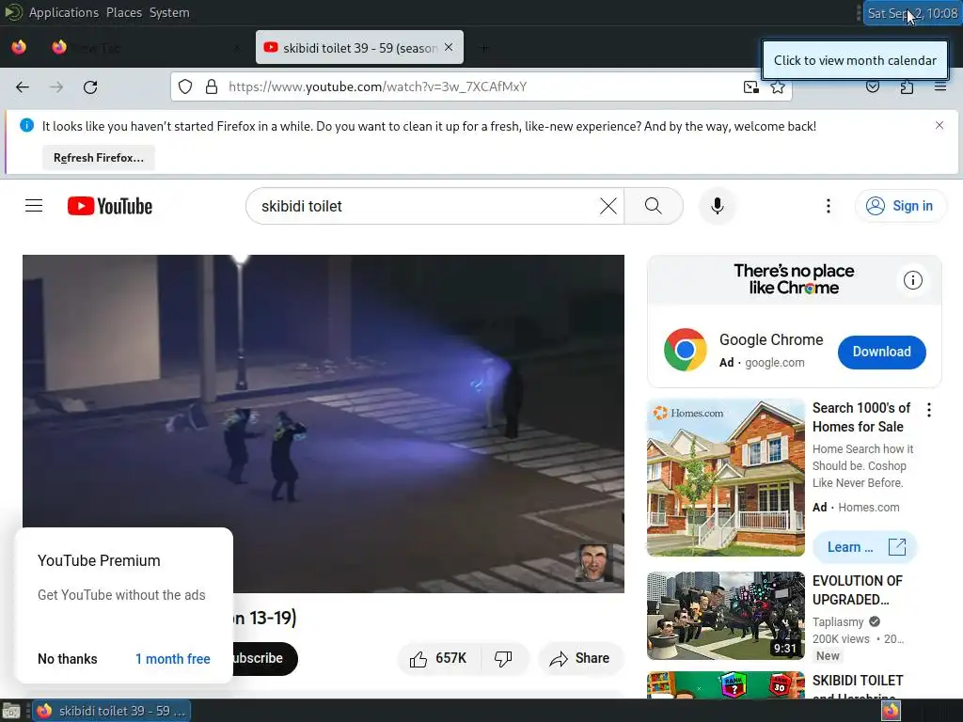Viewport: 963px width, 722px height.
Task: Open the Homes.com house ad thumbnail
Action: [x=725, y=478]
